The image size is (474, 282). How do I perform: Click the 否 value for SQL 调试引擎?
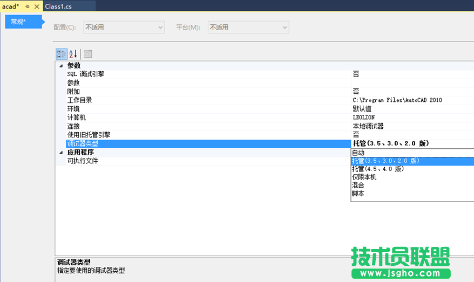point(356,74)
